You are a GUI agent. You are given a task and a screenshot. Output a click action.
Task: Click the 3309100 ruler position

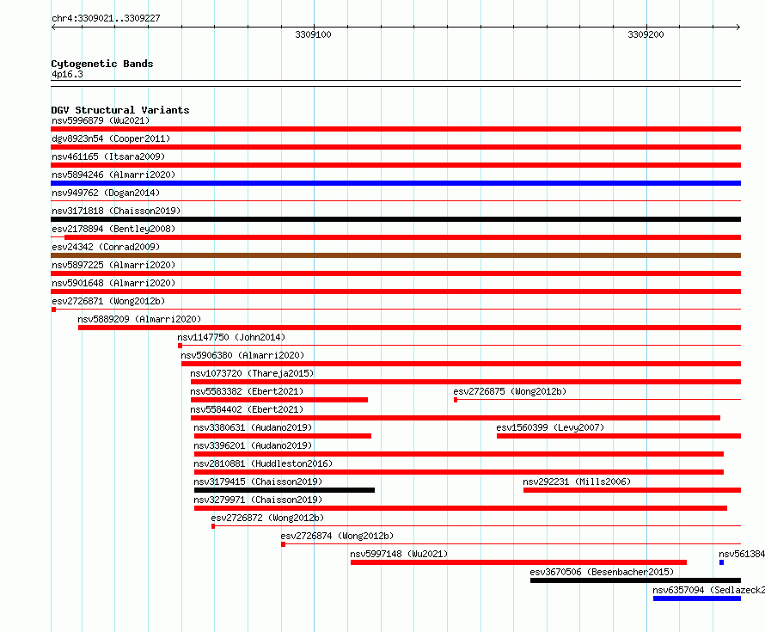point(313,34)
